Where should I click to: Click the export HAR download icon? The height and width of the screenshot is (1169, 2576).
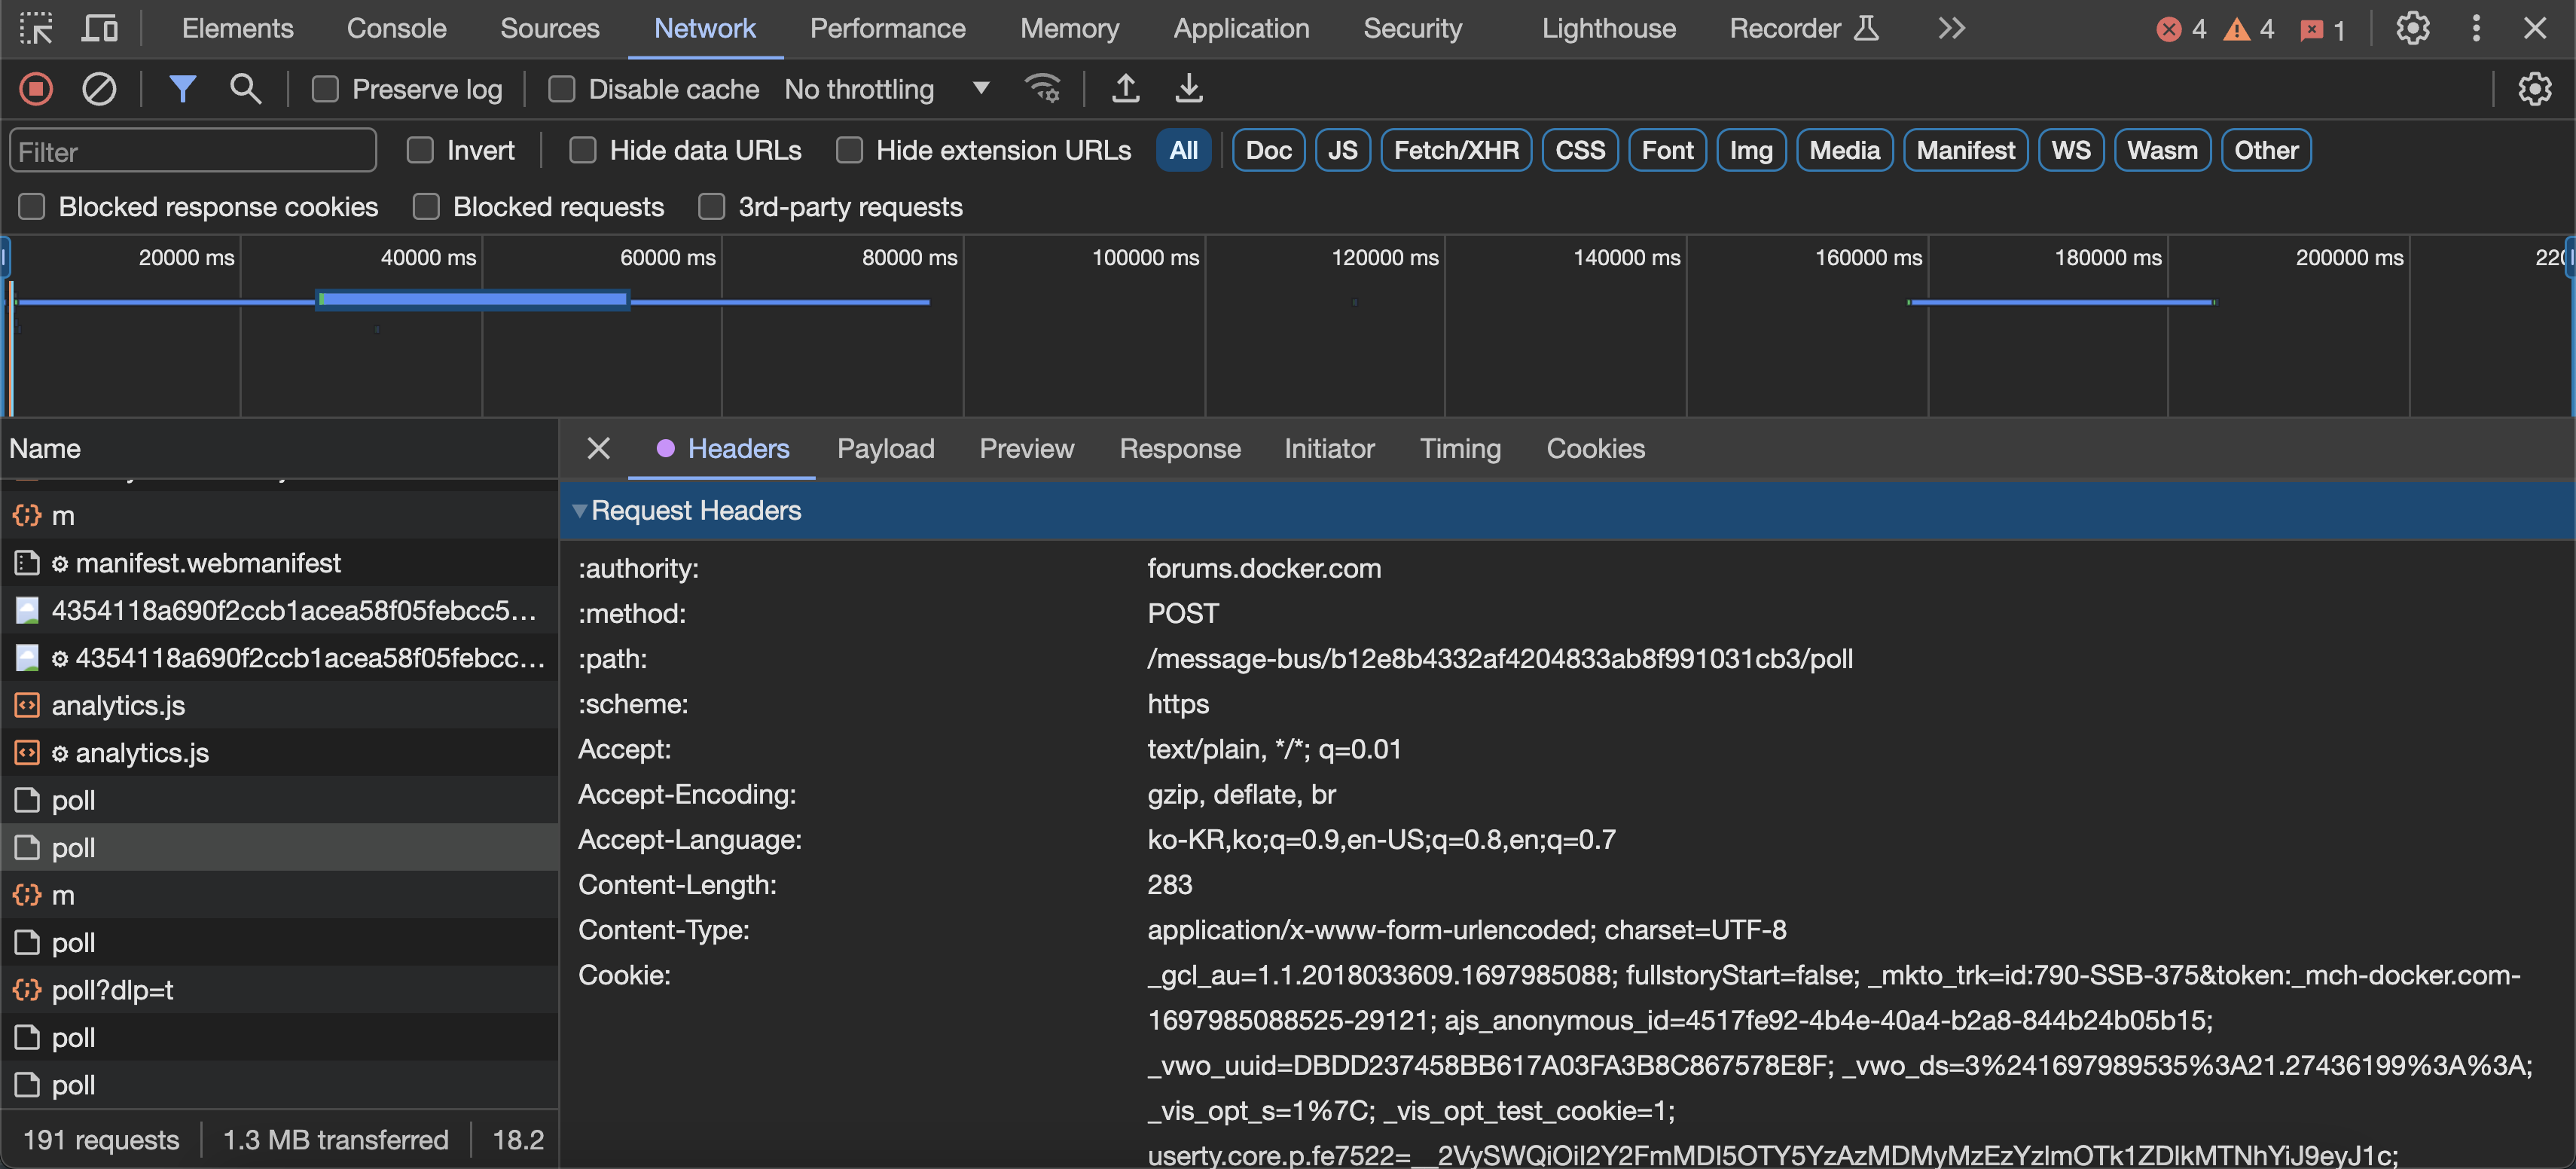[1188, 89]
